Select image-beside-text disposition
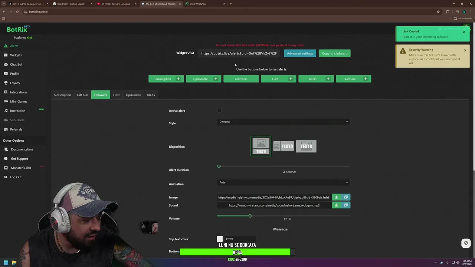 [284, 146]
